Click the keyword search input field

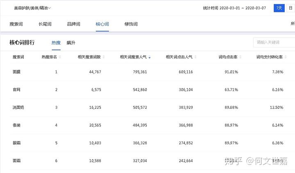(x=274, y=43)
